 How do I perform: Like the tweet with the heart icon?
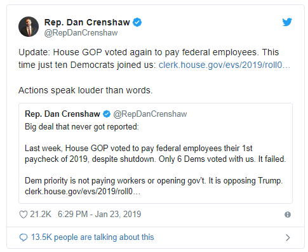[23, 215]
